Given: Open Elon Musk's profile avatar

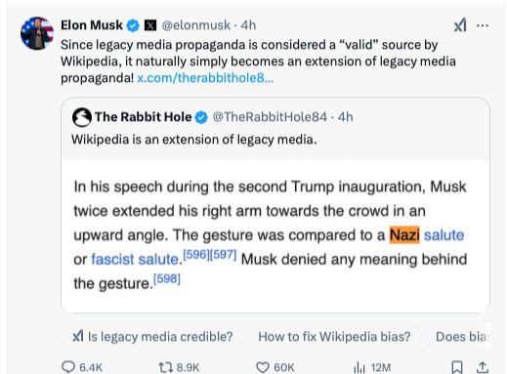Looking at the screenshot, I should (x=37, y=33).
